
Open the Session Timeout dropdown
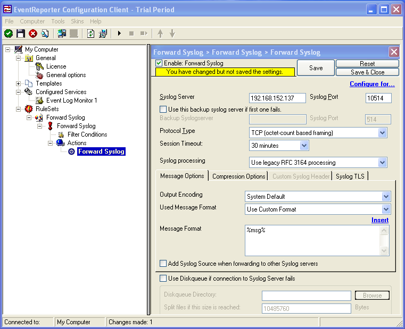(304, 145)
